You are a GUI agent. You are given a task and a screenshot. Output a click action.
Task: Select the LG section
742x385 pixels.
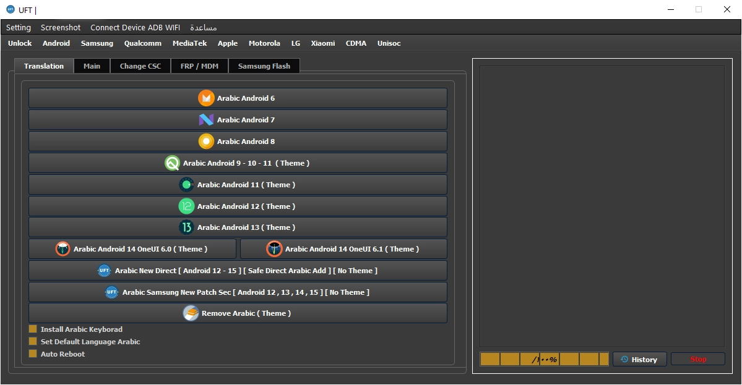coord(296,43)
